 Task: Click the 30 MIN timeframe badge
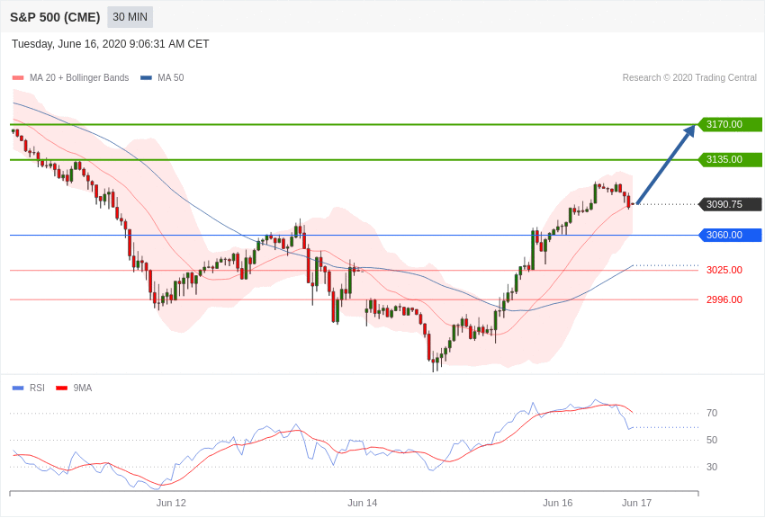pyautogui.click(x=130, y=17)
